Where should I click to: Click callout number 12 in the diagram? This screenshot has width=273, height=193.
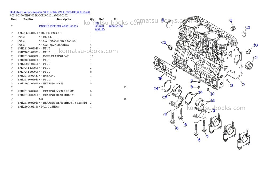tap(212, 94)
